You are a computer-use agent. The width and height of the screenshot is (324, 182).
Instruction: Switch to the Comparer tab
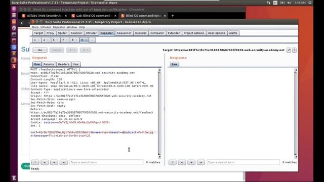[x=157, y=33]
